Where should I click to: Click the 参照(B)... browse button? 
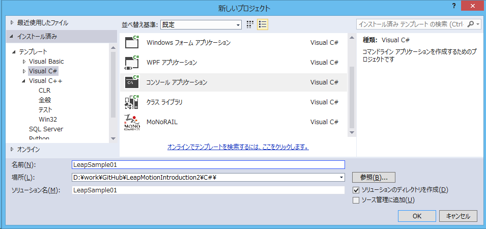374,177
